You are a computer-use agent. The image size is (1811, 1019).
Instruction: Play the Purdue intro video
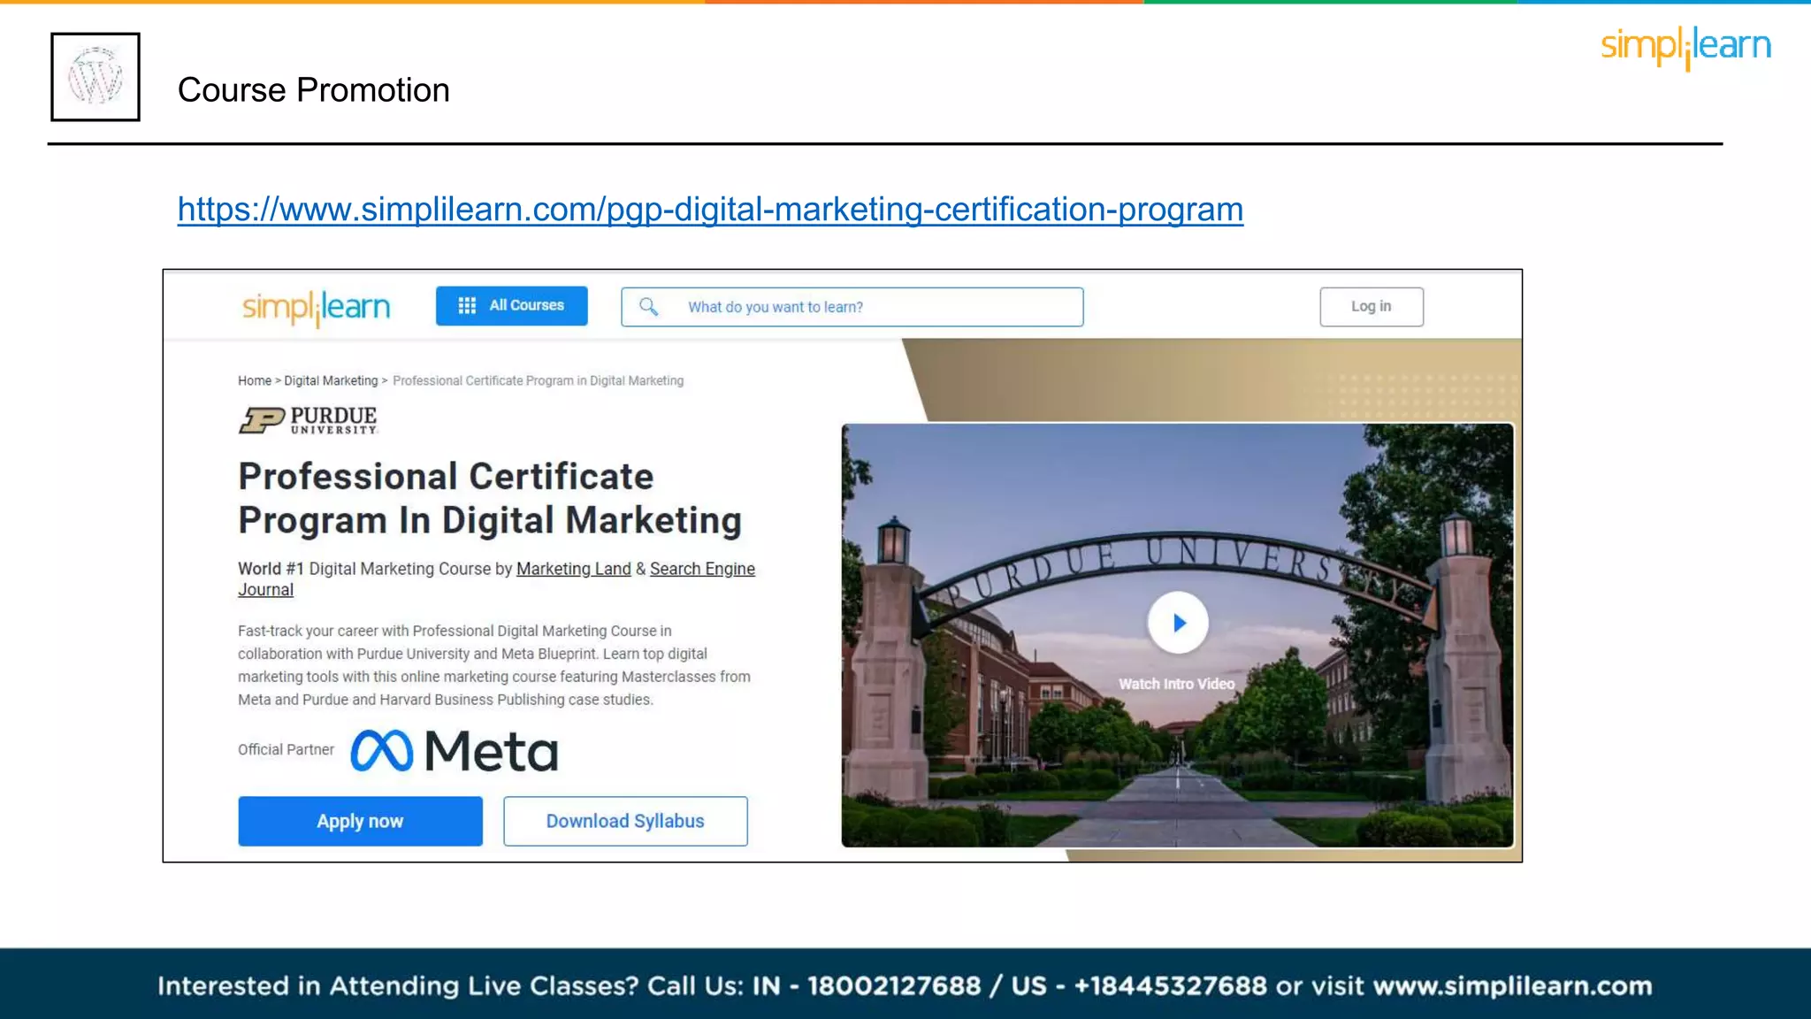pyautogui.click(x=1178, y=623)
